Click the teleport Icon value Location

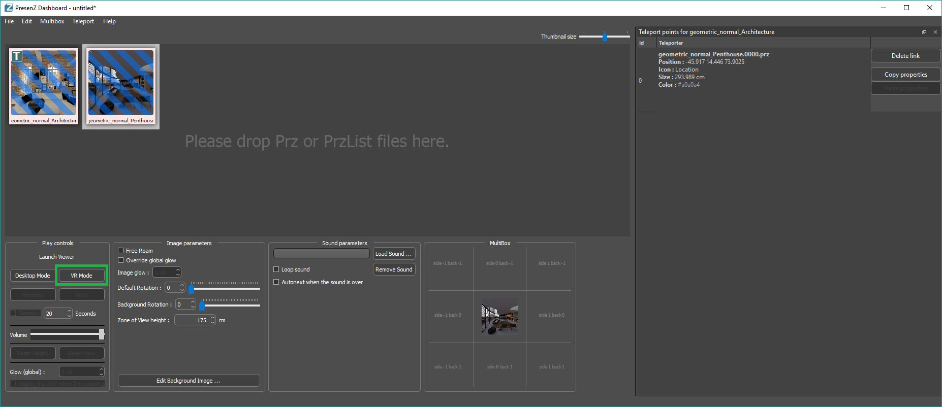pyautogui.click(x=687, y=70)
